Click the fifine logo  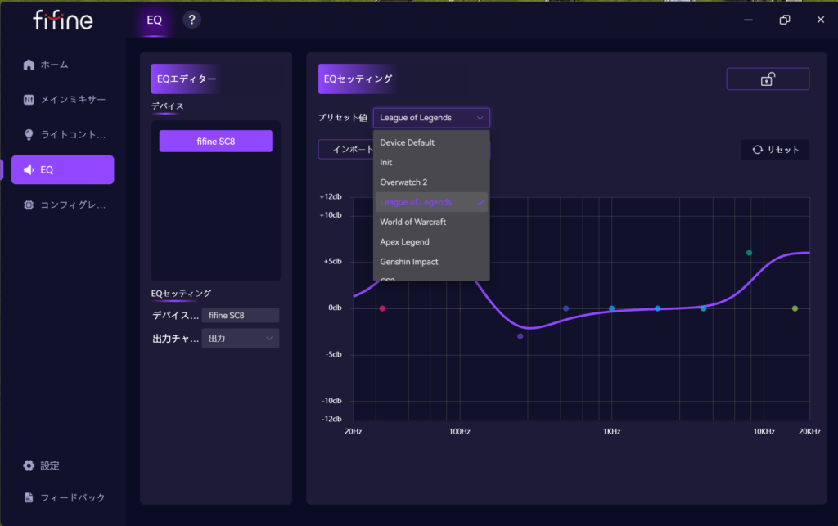click(62, 20)
